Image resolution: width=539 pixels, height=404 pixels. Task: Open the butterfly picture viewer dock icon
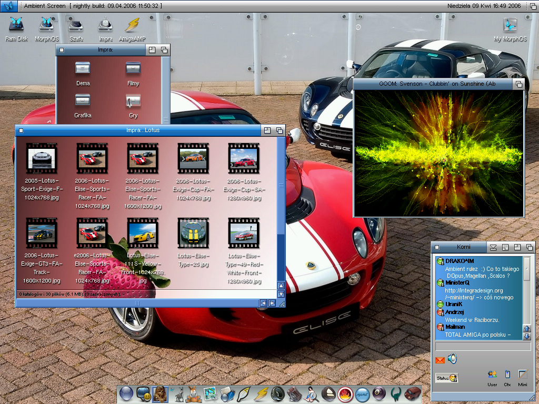[210, 395]
